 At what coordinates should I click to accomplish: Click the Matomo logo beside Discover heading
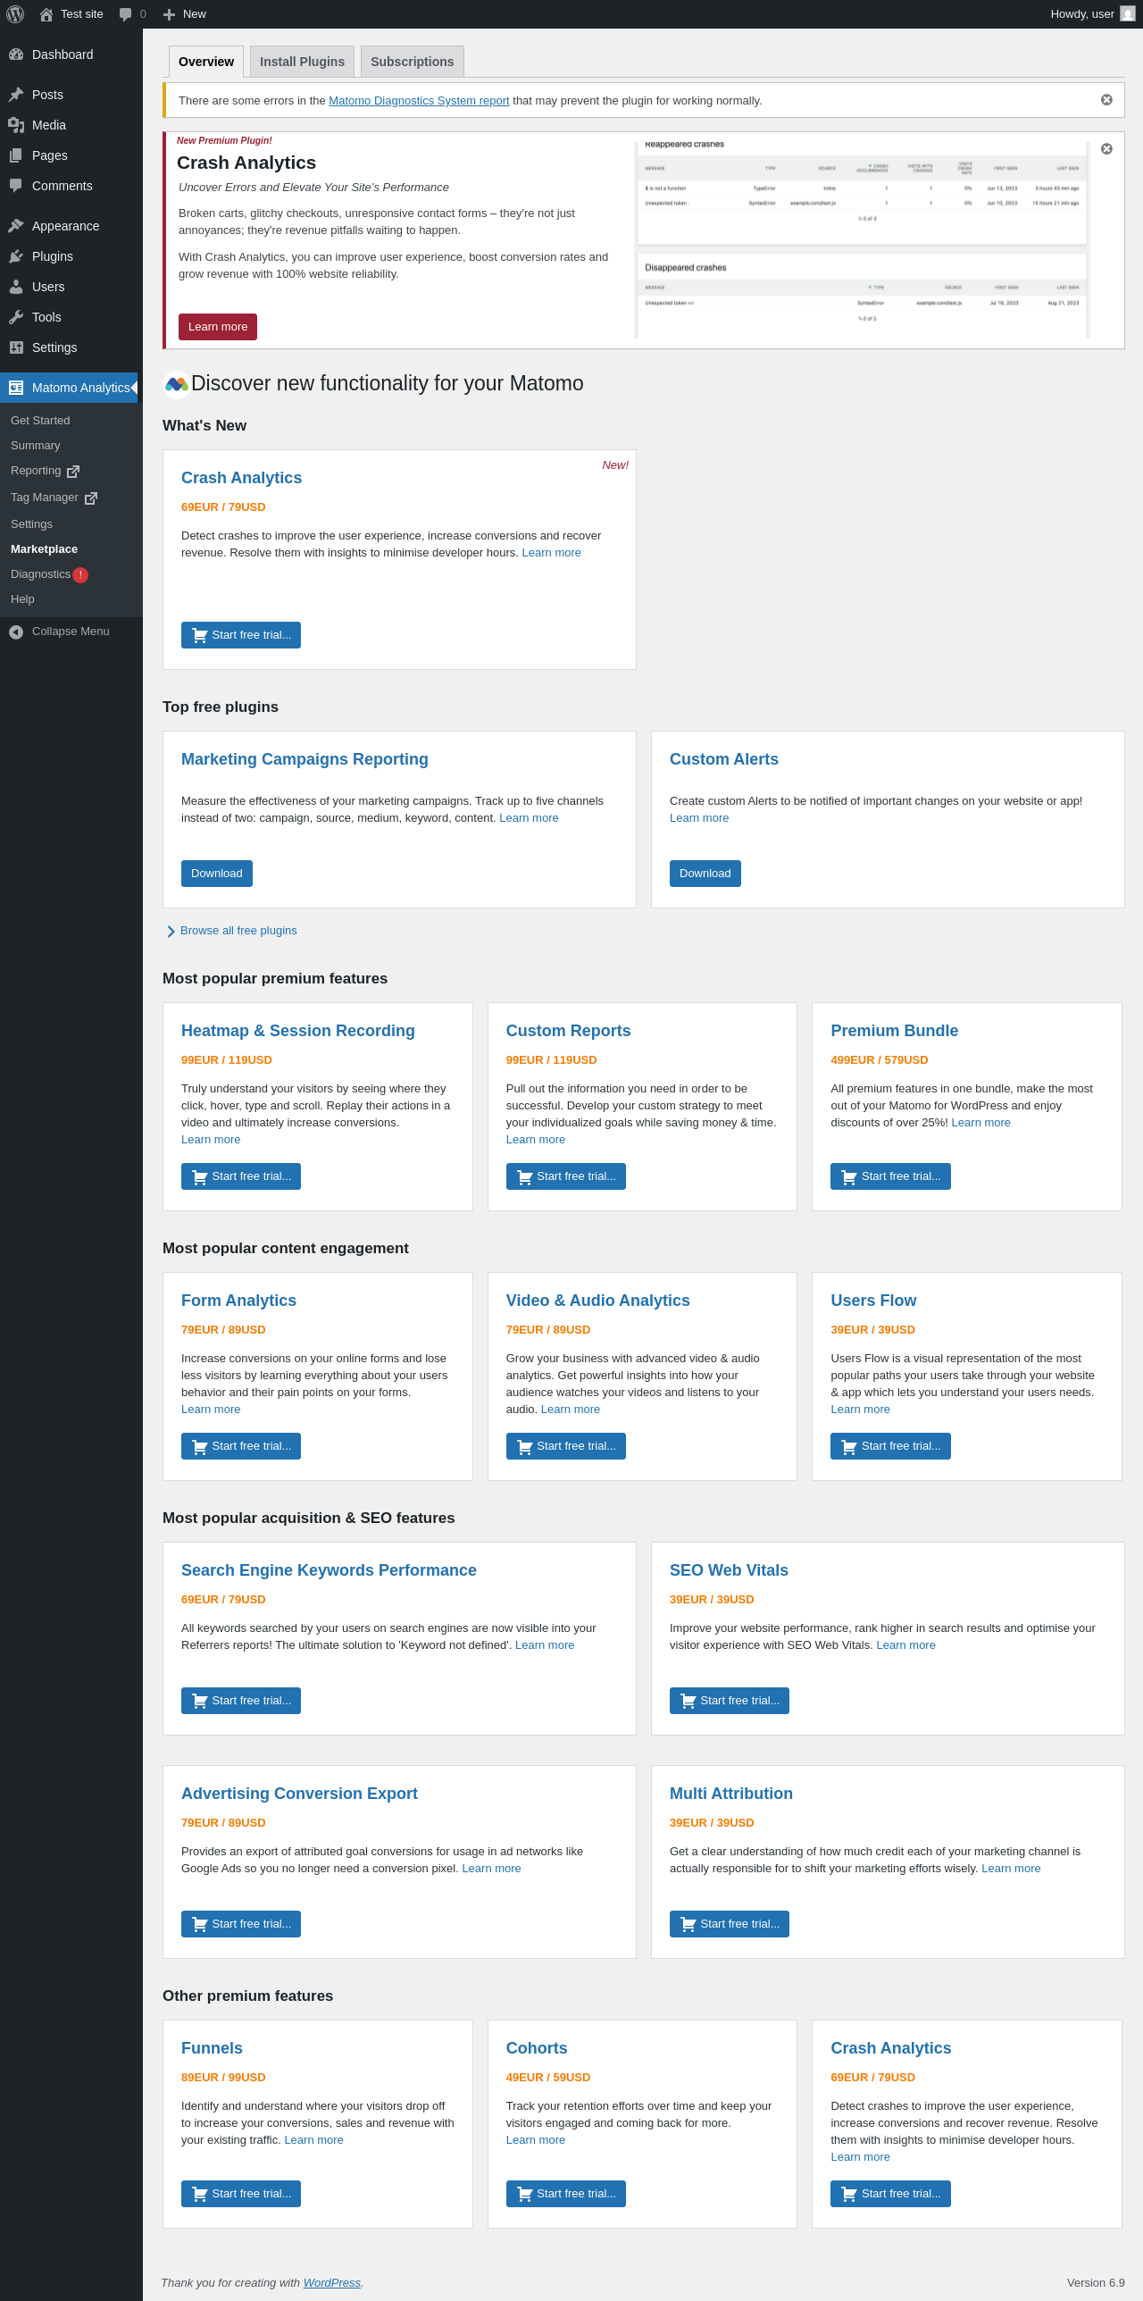click(x=176, y=384)
